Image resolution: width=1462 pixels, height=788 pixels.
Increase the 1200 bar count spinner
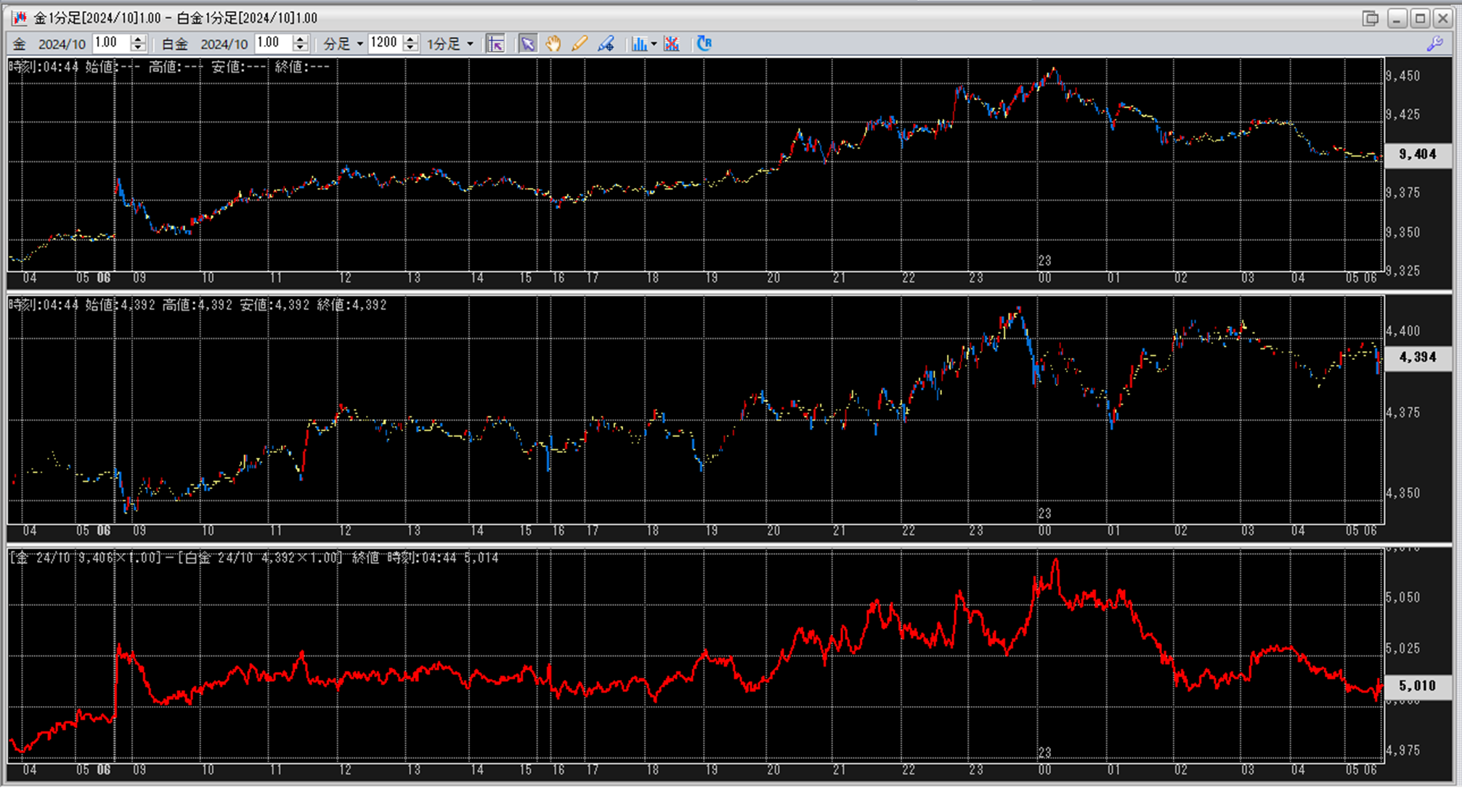pyautogui.click(x=410, y=39)
